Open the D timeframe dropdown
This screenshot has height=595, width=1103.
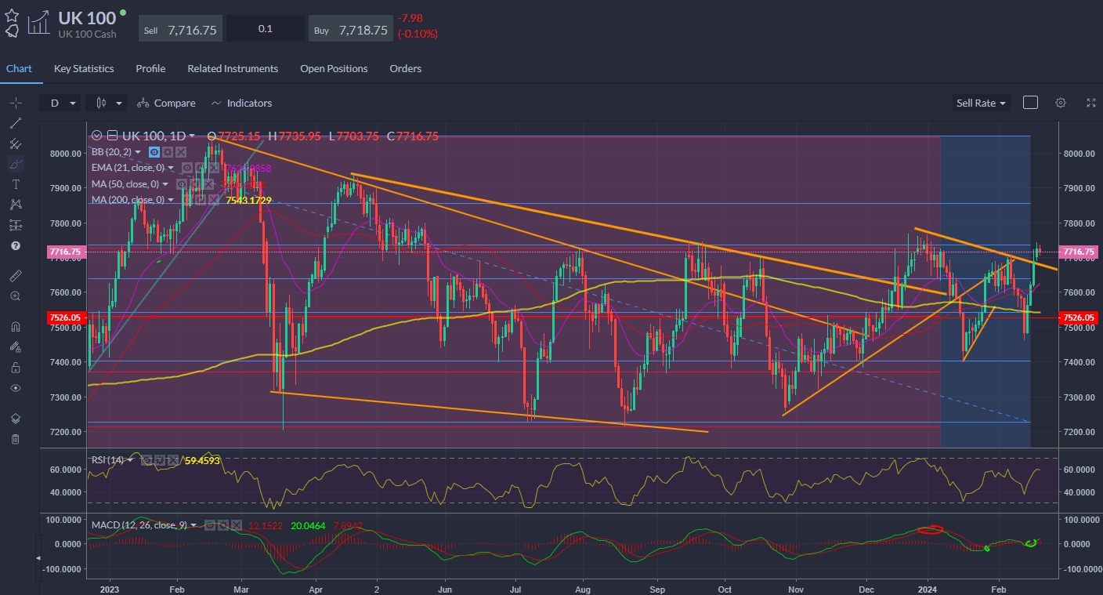point(62,103)
